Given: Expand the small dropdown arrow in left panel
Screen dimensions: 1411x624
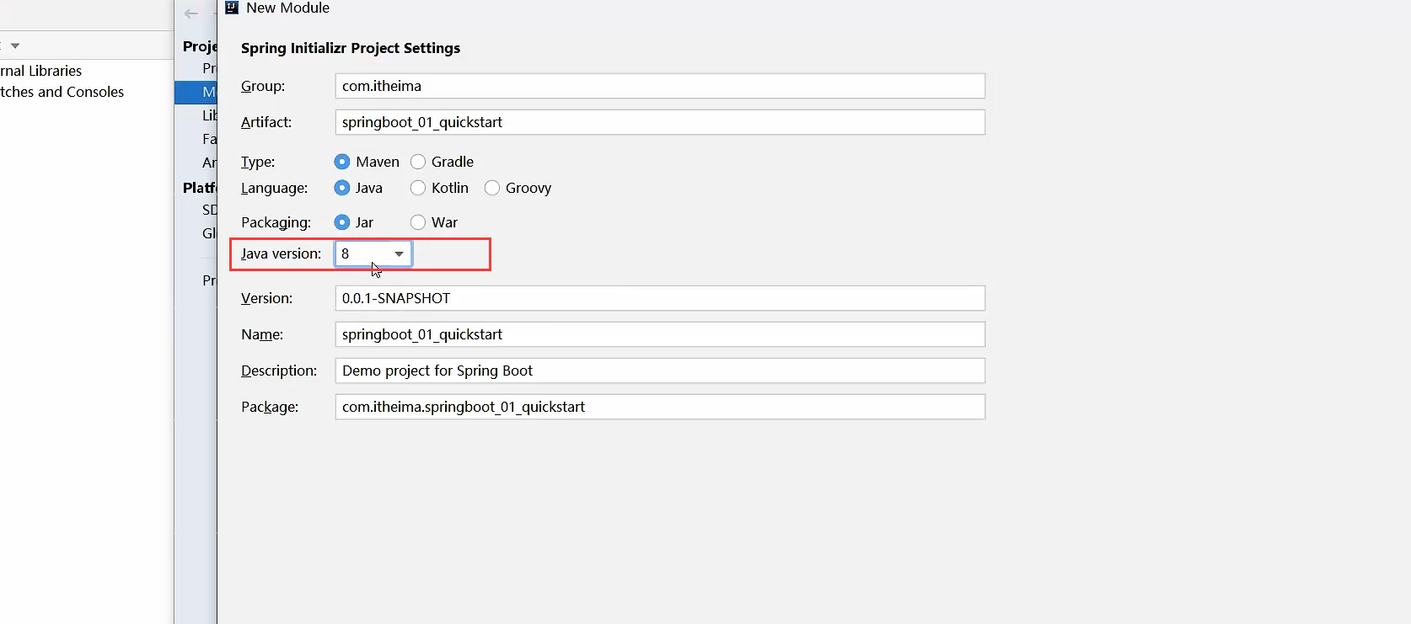Looking at the screenshot, I should coord(15,45).
